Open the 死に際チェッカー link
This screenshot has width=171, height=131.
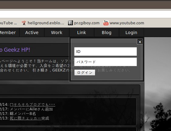(x=26, y=118)
